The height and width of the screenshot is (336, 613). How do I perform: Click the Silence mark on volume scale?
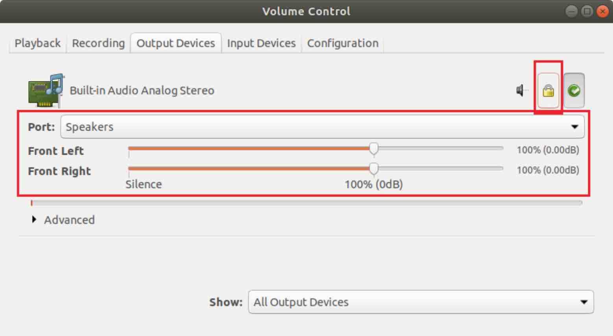pyautogui.click(x=144, y=184)
